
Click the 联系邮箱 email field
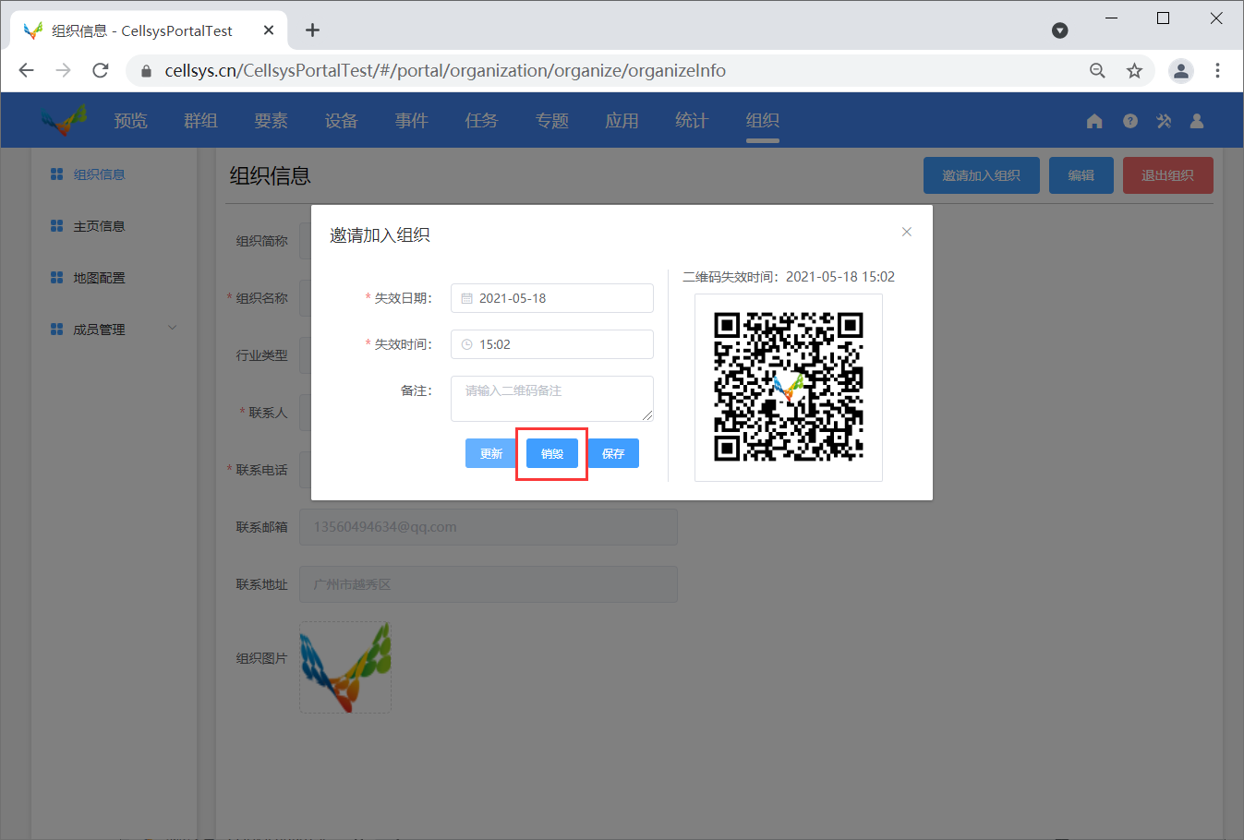click(x=489, y=527)
